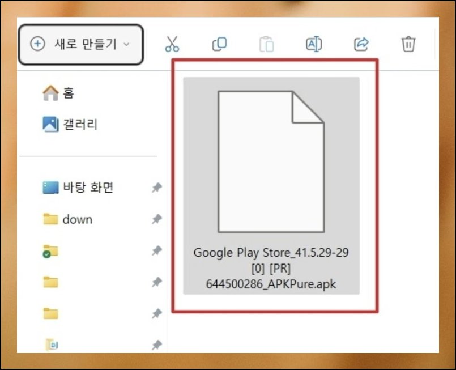
Task: Open the folder with green checkmark badge
Action: 50,251
